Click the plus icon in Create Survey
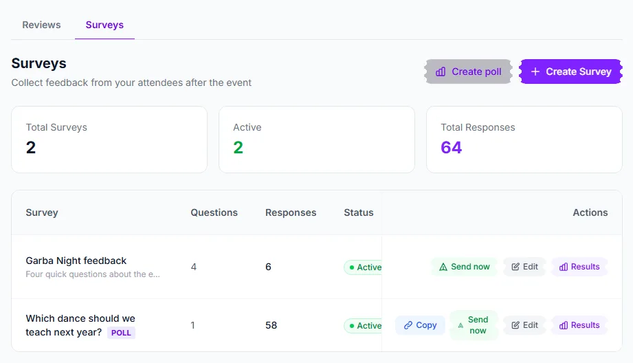The width and height of the screenshot is (633, 363). coord(535,71)
